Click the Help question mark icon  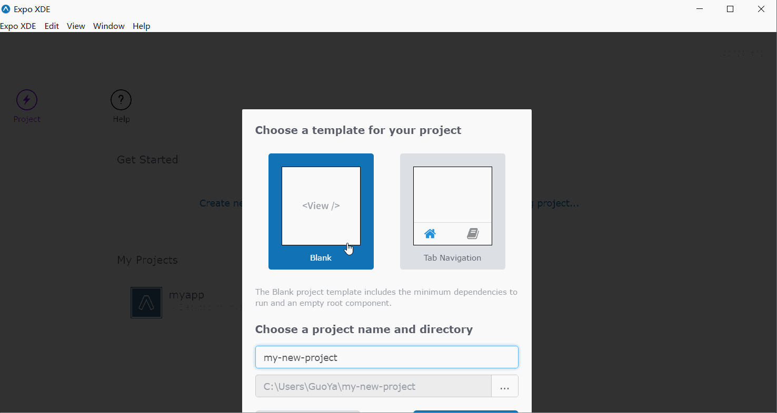click(x=121, y=100)
